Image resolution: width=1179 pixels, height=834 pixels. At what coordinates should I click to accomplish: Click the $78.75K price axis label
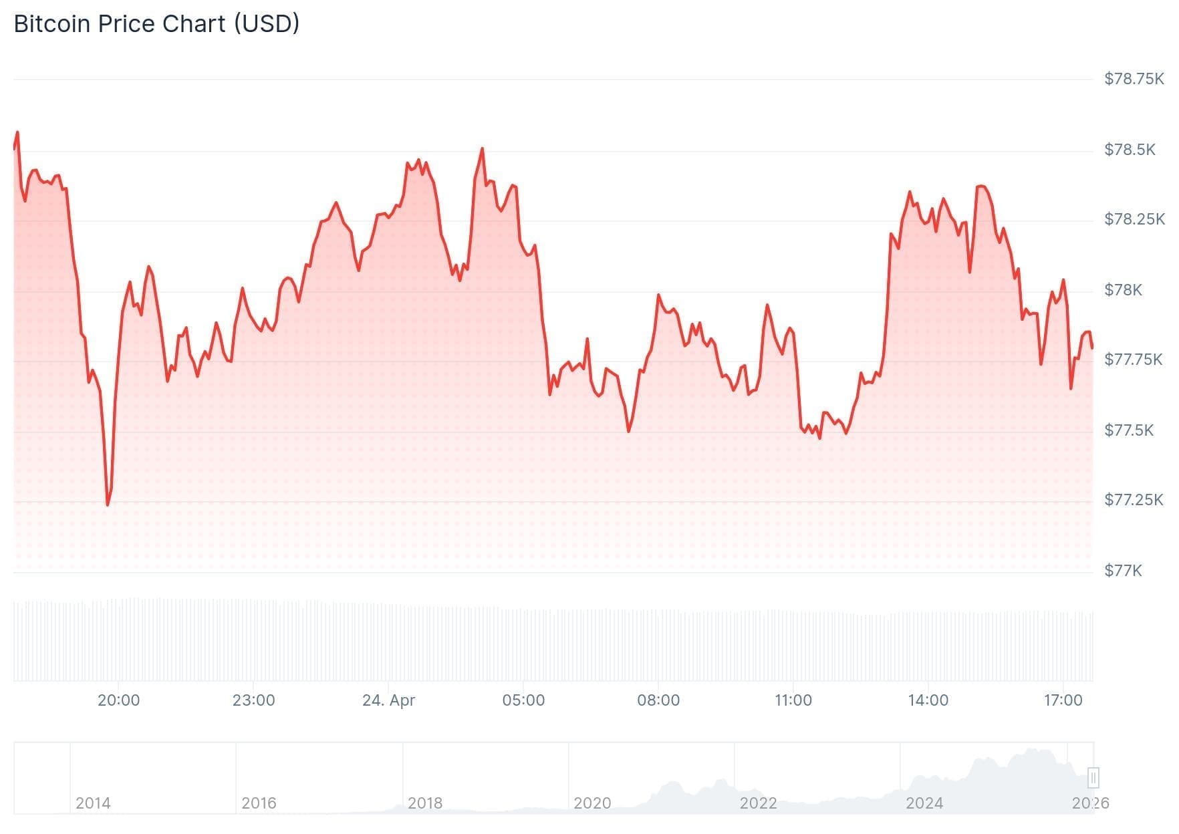(1134, 79)
